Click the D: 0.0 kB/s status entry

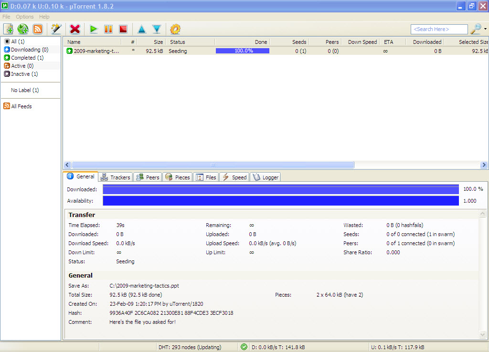tap(278, 347)
